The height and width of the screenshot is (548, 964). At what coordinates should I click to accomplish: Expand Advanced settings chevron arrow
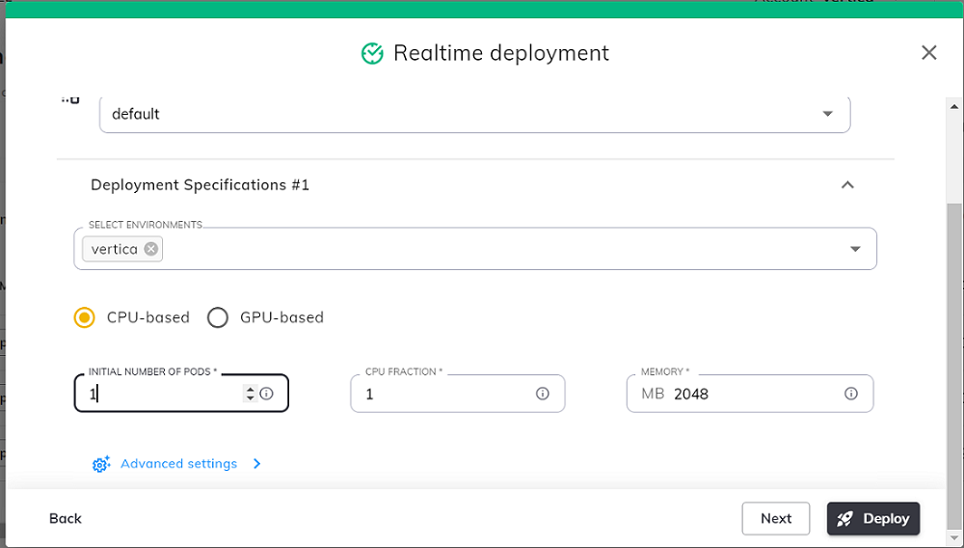coord(257,464)
